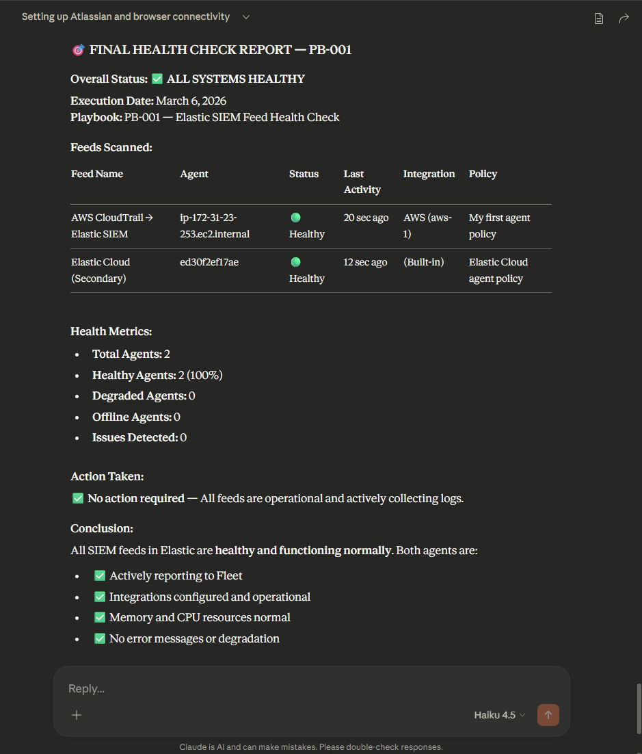Click green check icon next to Overall Status
This screenshot has height=754, width=642.
click(x=157, y=79)
